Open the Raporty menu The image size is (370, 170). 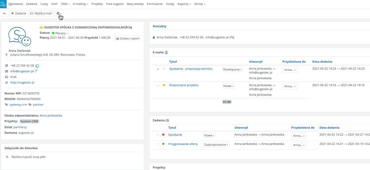click(184, 4)
